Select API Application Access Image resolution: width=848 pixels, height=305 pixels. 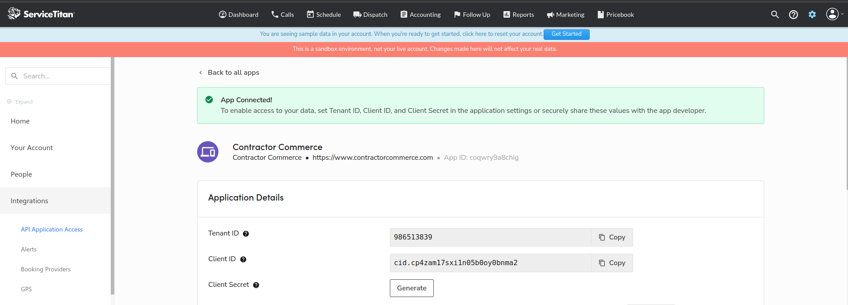52,229
